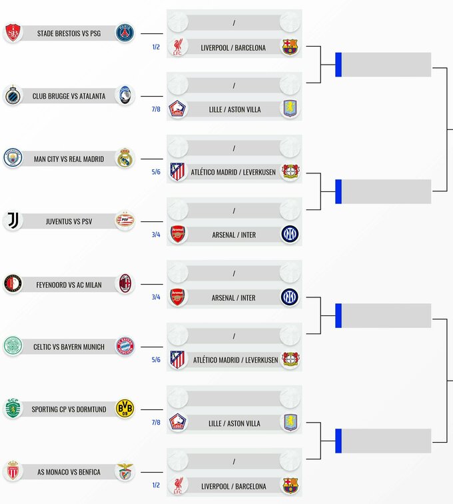453x504 pixels.
Task: Click the PSG club logo
Action: point(125,33)
